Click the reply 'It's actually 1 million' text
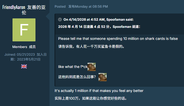The width and height of the screenshot is (184, 106). [99, 91]
